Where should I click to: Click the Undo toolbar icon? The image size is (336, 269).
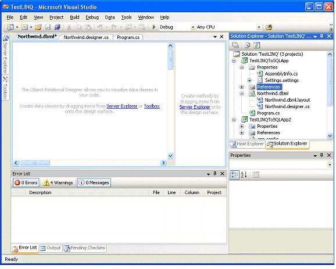point(100,27)
